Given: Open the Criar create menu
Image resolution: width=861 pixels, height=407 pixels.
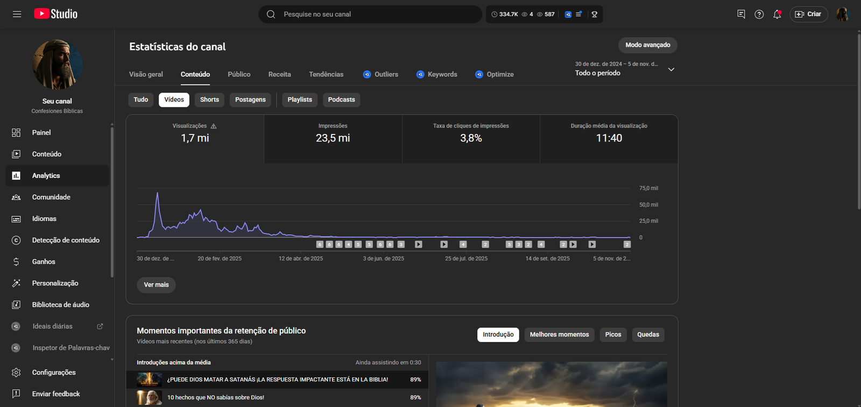Looking at the screenshot, I should click(808, 15).
